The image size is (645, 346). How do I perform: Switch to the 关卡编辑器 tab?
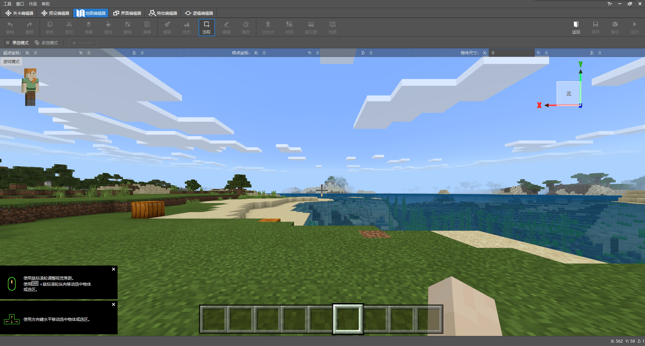coord(19,13)
